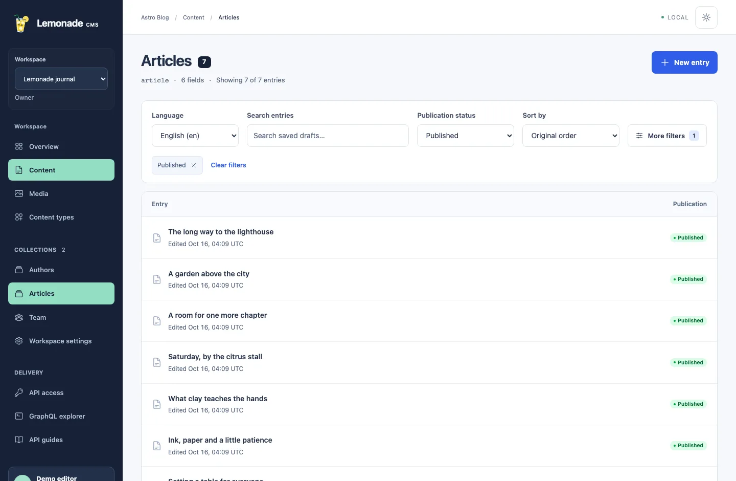This screenshot has width=736, height=481.
Task: Open the workspace selector dropdown
Action: [x=61, y=79]
